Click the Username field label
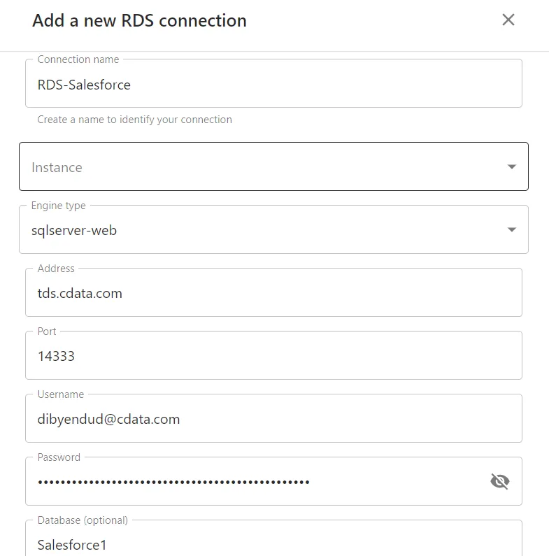 tap(61, 394)
